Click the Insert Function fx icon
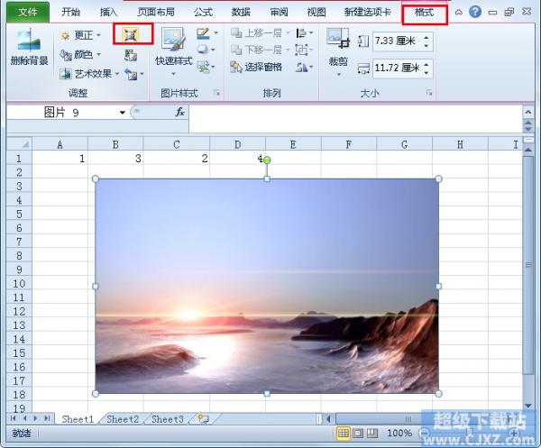This screenshot has width=541, height=448. tap(179, 112)
